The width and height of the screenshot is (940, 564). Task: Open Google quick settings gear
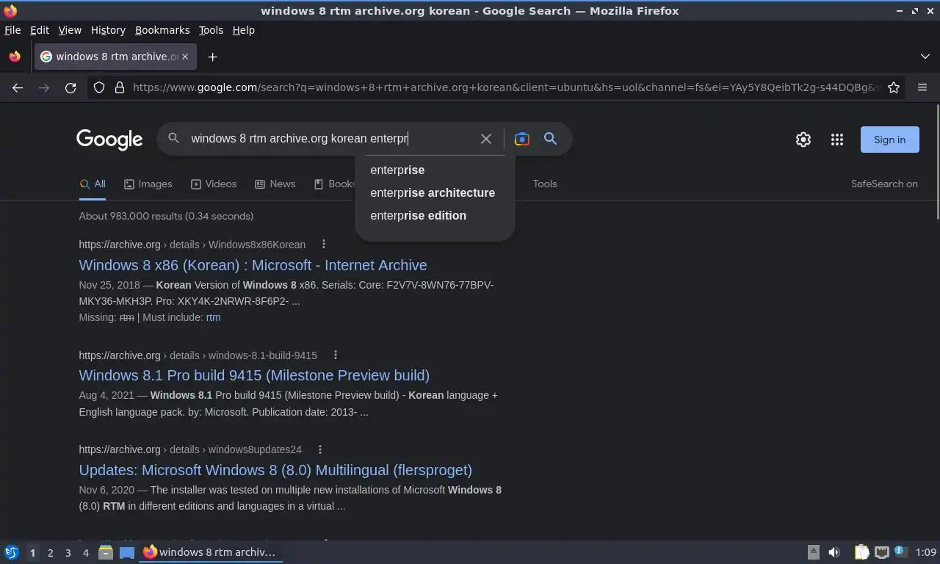803,140
